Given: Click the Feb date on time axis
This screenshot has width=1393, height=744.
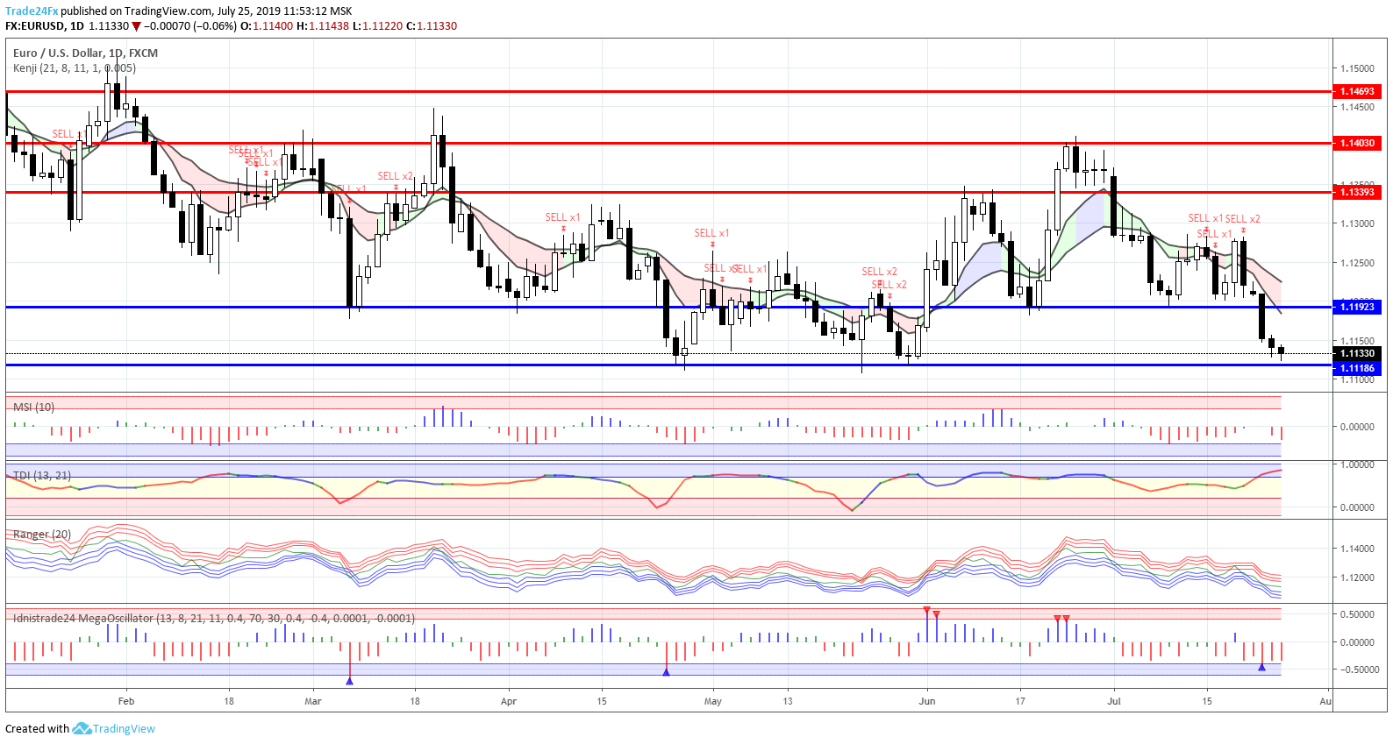Looking at the screenshot, I should (126, 701).
